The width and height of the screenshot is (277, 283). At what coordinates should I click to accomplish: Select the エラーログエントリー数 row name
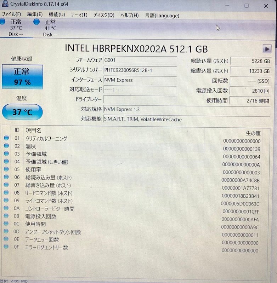coord(46,247)
